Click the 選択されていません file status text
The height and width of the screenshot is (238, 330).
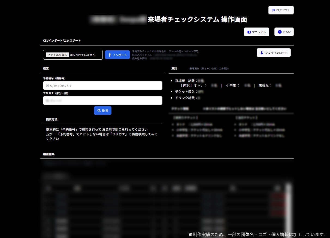tap(82, 55)
